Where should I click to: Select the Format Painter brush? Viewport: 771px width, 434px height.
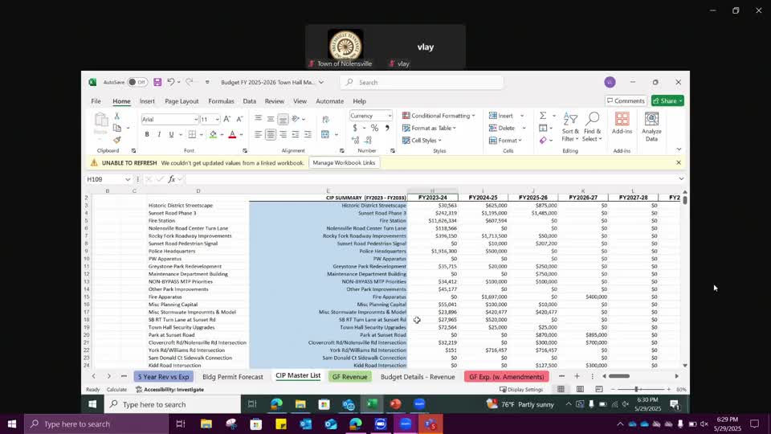[x=117, y=140]
